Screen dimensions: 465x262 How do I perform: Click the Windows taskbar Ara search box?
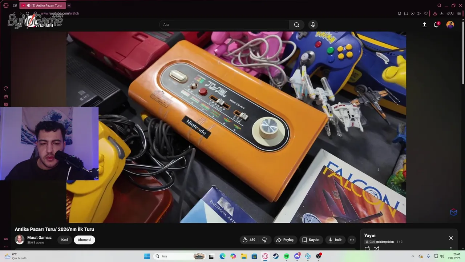click(x=179, y=256)
